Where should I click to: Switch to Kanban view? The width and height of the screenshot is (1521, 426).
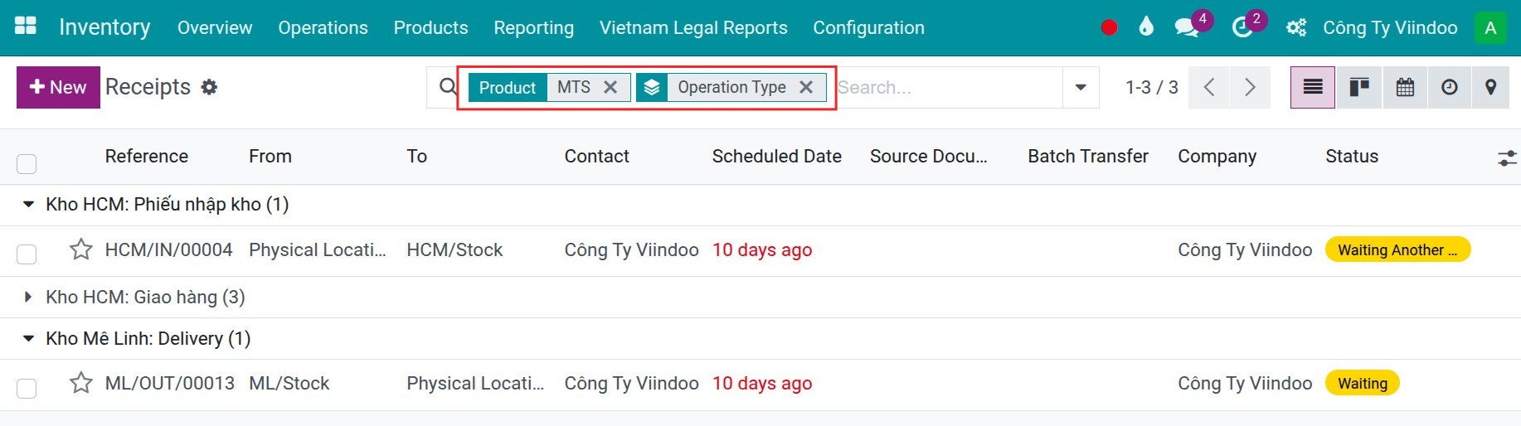(1358, 87)
